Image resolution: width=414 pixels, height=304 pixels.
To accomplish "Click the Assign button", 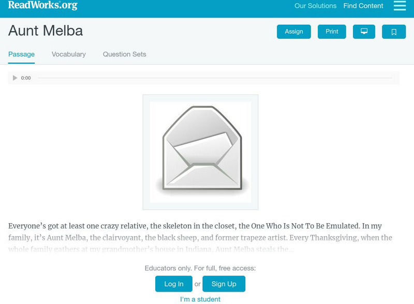I will pyautogui.click(x=293, y=31).
